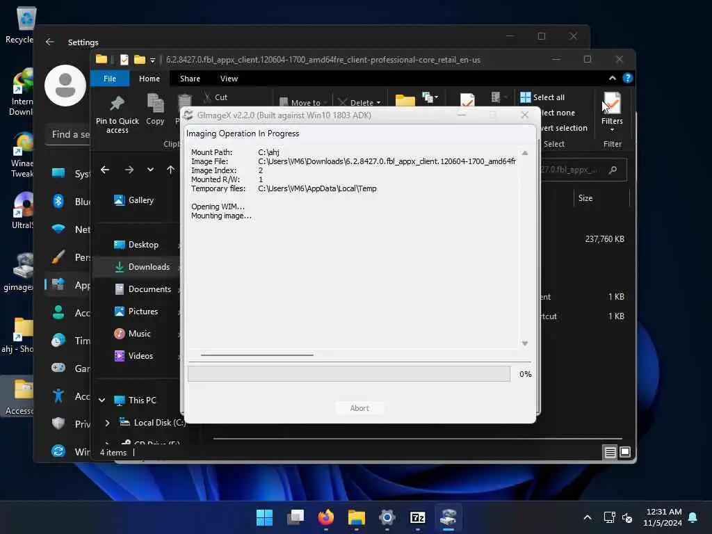712x534 pixels.
Task: Go forward in File Explorer navigation
Action: 129,170
